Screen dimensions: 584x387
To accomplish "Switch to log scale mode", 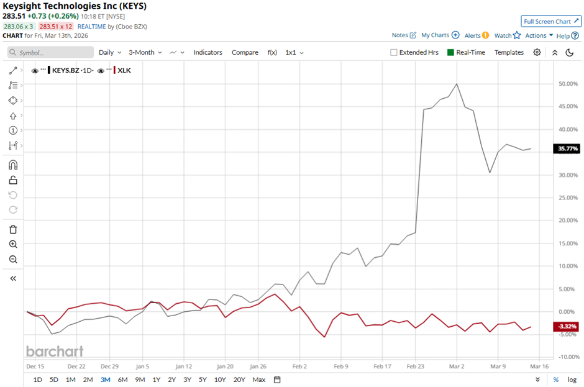I will [572, 380].
